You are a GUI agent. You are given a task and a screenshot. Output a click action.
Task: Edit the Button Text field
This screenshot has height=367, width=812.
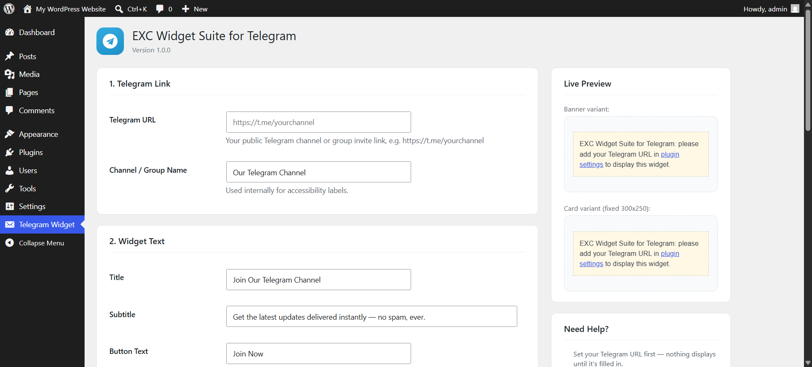coord(318,353)
